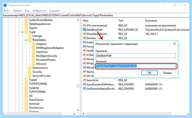
Task: Select the TCPIP6TUNNEL key
Action: pyautogui.click(x=38, y=84)
